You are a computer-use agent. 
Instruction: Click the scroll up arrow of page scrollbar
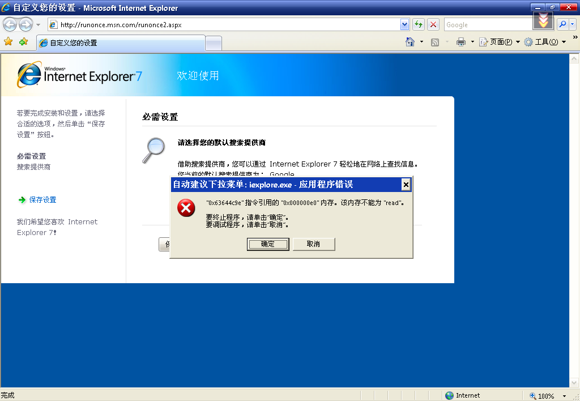(x=574, y=59)
